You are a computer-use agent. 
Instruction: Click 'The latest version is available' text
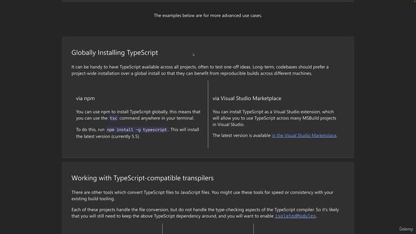click(241, 135)
